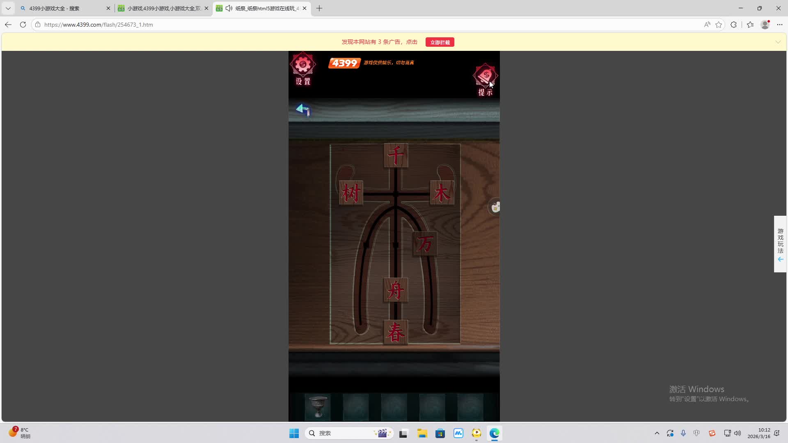The height and width of the screenshot is (443, 788).
Task: Click the 树 character tile
Action: coord(351,193)
